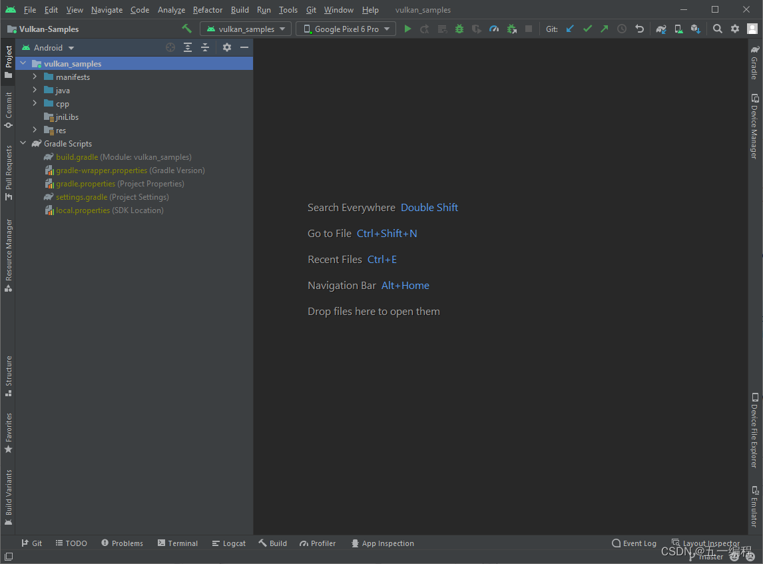Open Search Everywhere magnifier icon
The width and height of the screenshot is (763, 564).
tap(717, 29)
